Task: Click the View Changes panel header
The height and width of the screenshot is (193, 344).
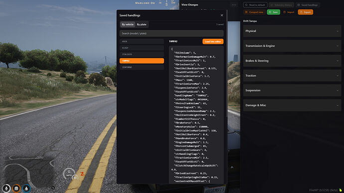Action: pyautogui.click(x=190, y=4)
